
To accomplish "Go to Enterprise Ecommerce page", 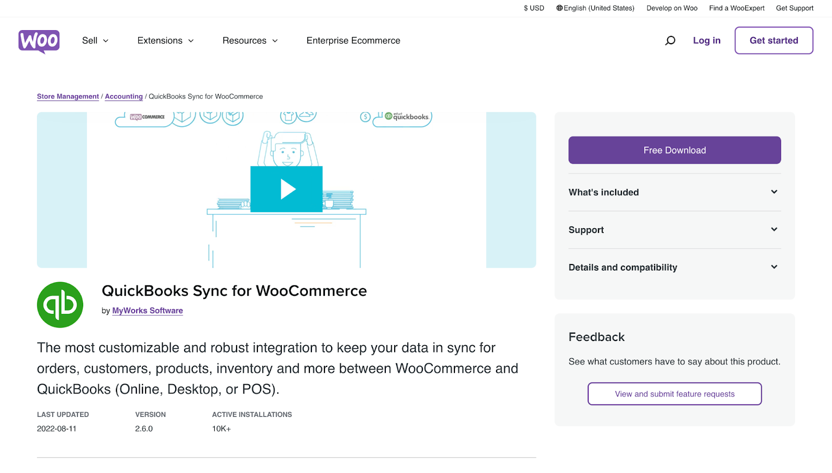I will [354, 41].
